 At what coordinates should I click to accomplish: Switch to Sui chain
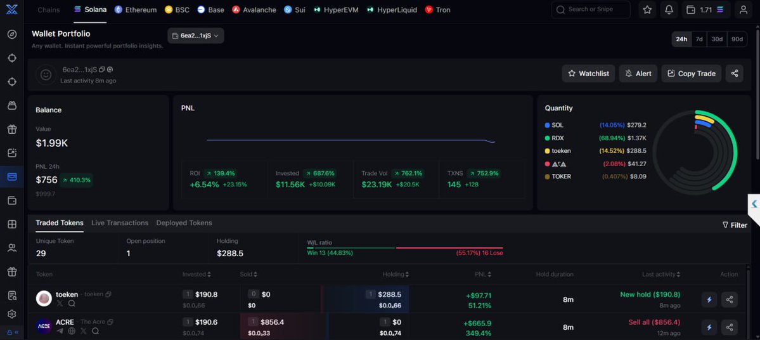click(295, 10)
